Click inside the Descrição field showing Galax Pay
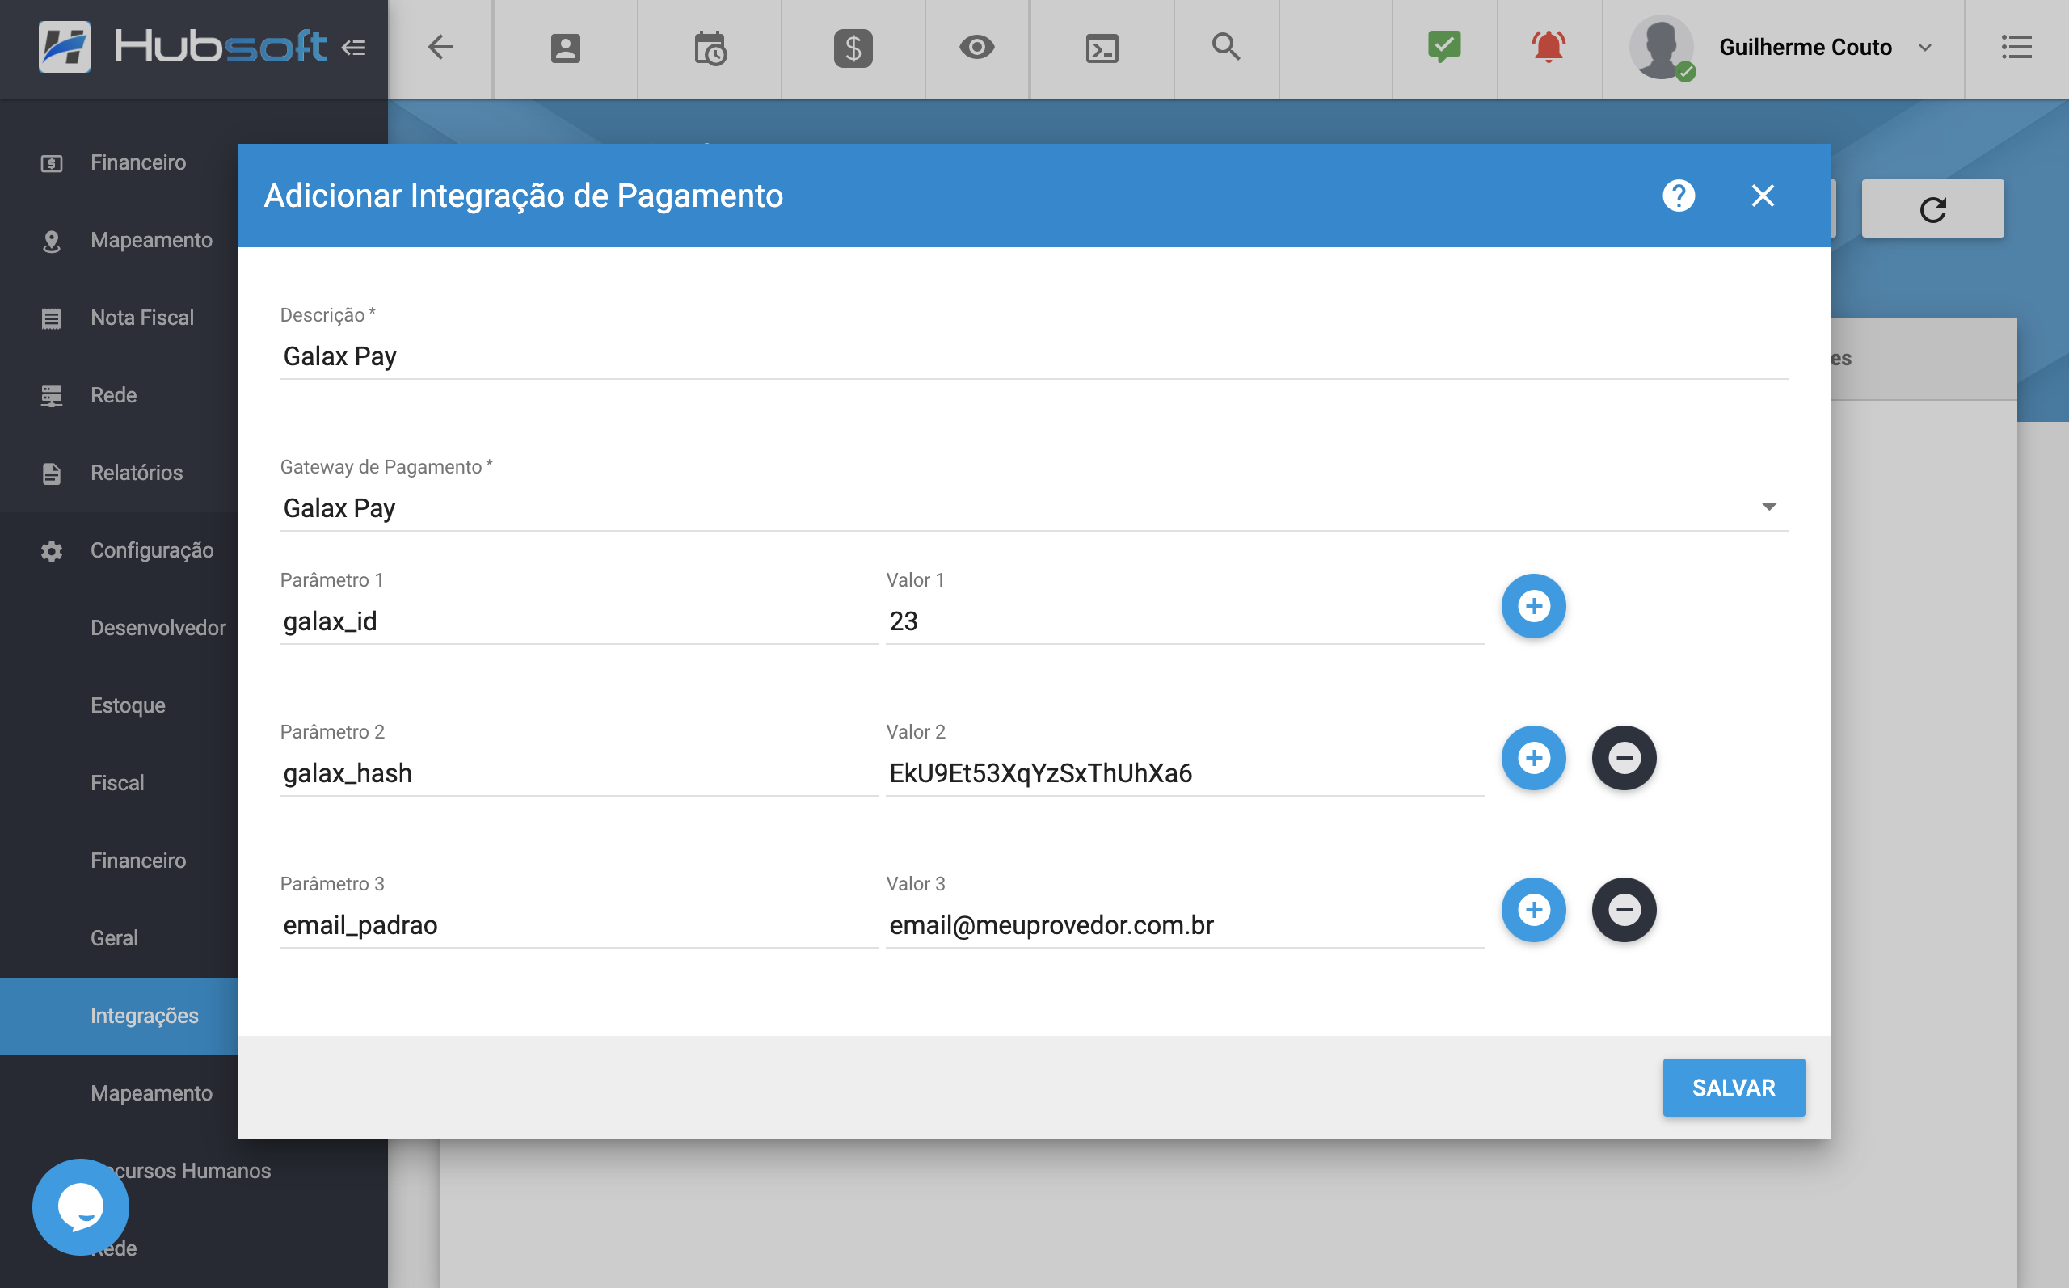Screen dimensions: 2069x1288 click(x=596, y=356)
